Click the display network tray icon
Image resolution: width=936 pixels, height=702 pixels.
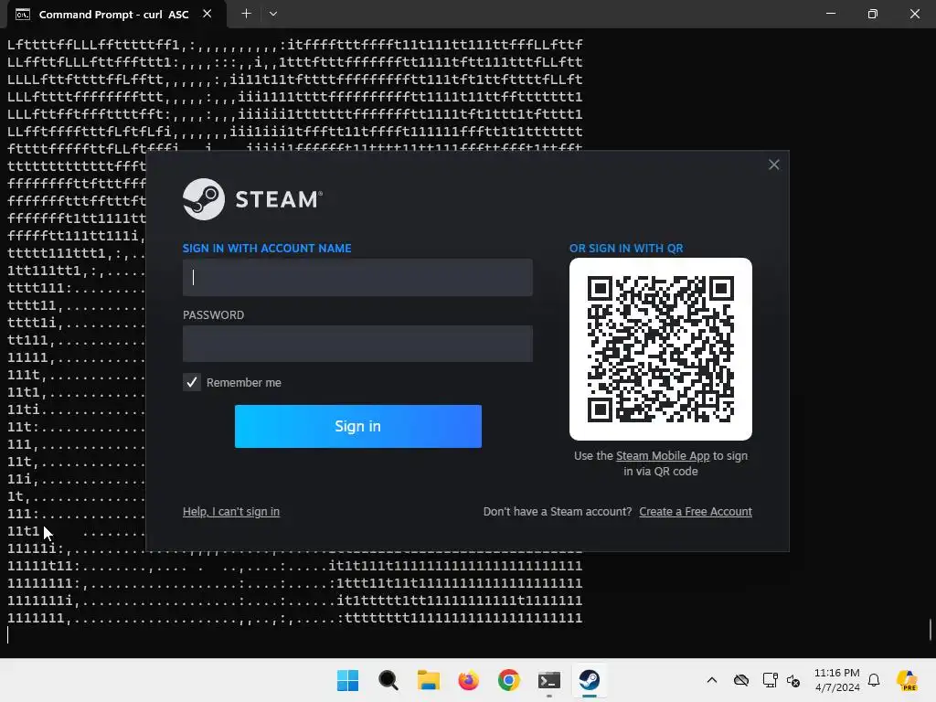click(x=770, y=680)
